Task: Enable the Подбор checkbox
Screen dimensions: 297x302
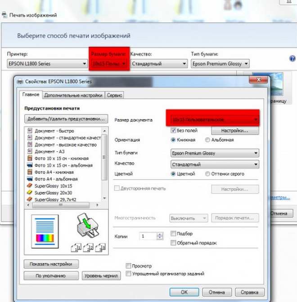Action: click(173, 234)
